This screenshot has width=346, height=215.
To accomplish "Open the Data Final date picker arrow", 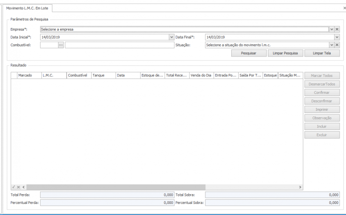I will (x=337, y=37).
